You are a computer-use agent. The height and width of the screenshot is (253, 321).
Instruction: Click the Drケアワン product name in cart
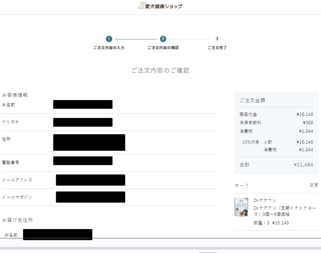pos(265,201)
